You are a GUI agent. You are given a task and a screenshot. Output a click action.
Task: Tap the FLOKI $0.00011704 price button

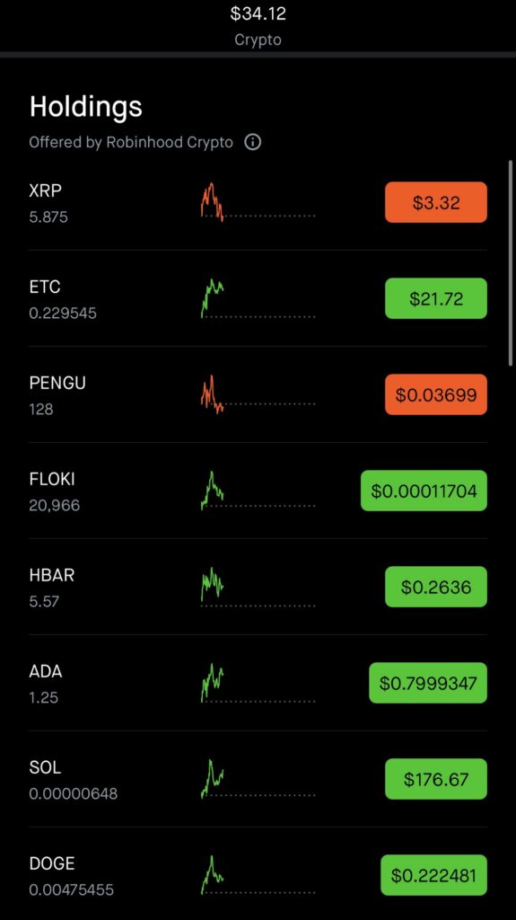[x=424, y=491]
